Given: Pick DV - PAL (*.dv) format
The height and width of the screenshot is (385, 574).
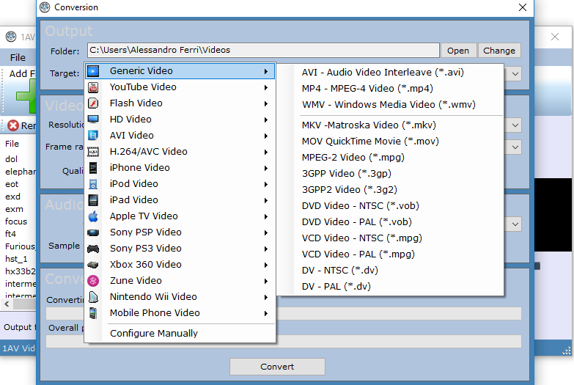Looking at the screenshot, I should point(390,287).
